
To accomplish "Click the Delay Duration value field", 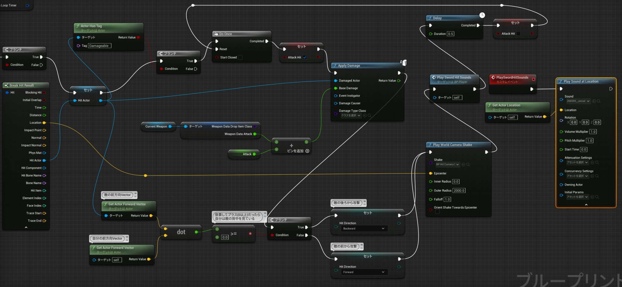I will (x=451, y=34).
